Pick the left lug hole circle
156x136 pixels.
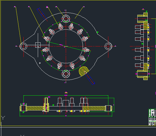pos(23,46)
